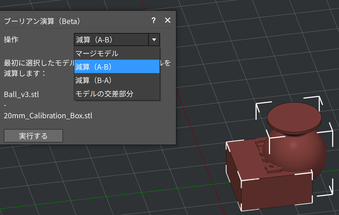This screenshot has height=215, width=339.
Task: Choose マージモデル from the list
Action: (x=117, y=53)
